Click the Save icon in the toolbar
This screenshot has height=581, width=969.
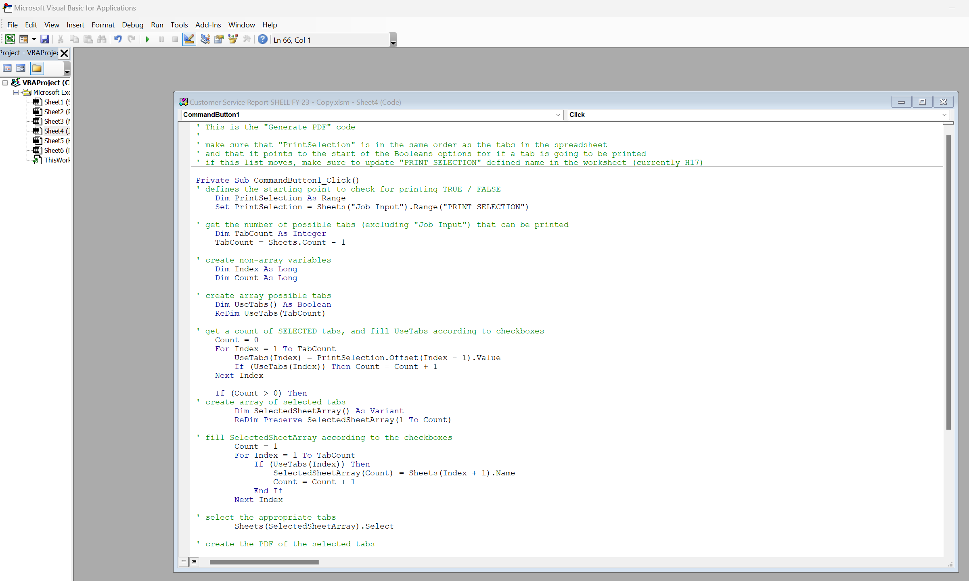click(44, 40)
